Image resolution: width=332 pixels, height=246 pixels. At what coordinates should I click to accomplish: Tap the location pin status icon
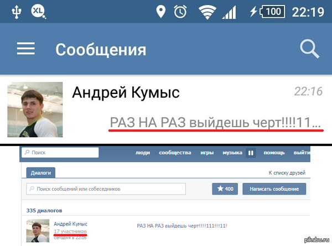(x=160, y=12)
